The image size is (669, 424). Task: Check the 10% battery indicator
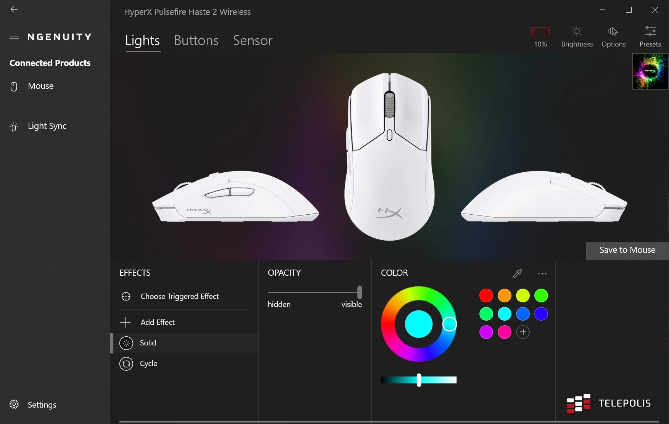(x=540, y=31)
